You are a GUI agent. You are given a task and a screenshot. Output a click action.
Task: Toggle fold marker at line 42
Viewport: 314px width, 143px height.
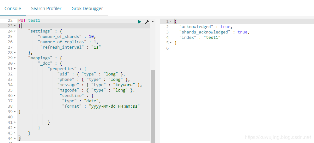pyautogui.click(x=15, y=128)
